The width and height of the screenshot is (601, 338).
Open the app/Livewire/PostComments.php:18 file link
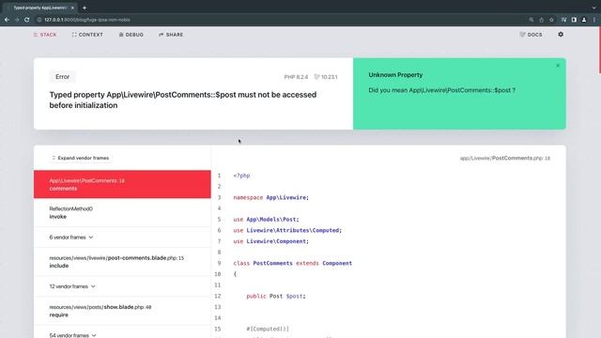point(505,158)
